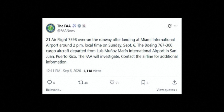The height and width of the screenshot is (112, 224).
Task: Expand the Relevant sort dropdown
Action: pyautogui.click(x=54, y=90)
